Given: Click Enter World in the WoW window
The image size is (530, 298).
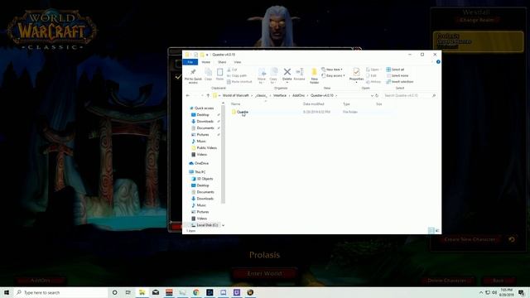Looking at the screenshot, I should pos(265,274).
